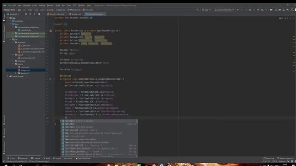Open the Event Log panel
296x166 pixels.
click(x=269, y=158)
